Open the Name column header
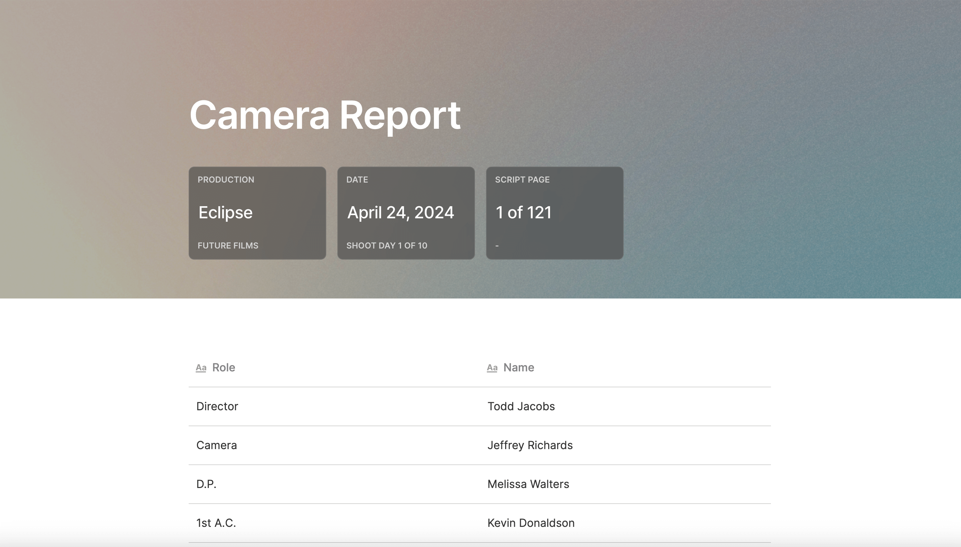Image resolution: width=961 pixels, height=547 pixels. point(625,368)
